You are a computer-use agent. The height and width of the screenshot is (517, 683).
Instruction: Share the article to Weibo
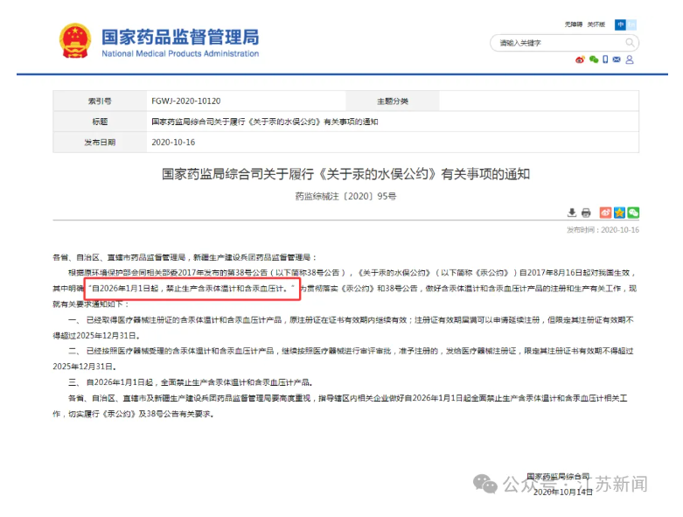605,213
